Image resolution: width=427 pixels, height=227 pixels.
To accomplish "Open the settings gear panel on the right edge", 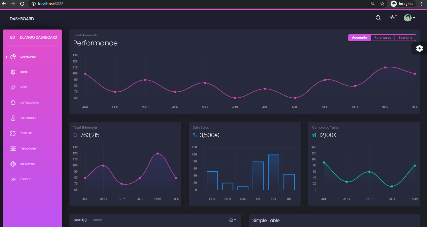I will [x=419, y=48].
